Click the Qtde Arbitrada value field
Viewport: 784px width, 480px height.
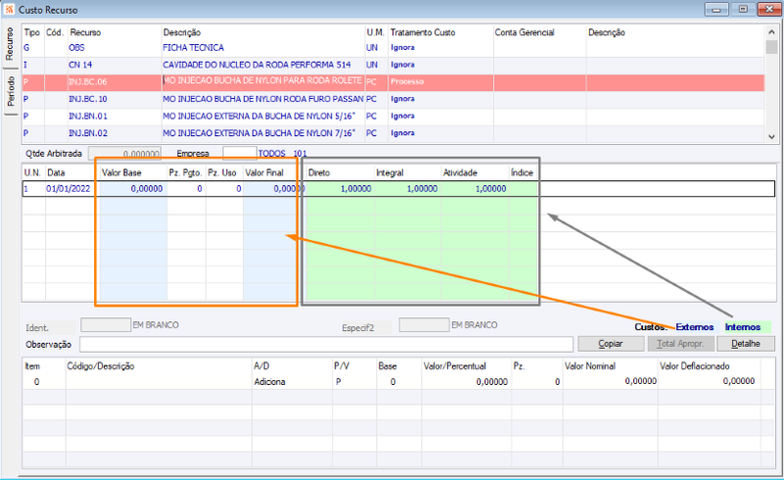coord(124,154)
